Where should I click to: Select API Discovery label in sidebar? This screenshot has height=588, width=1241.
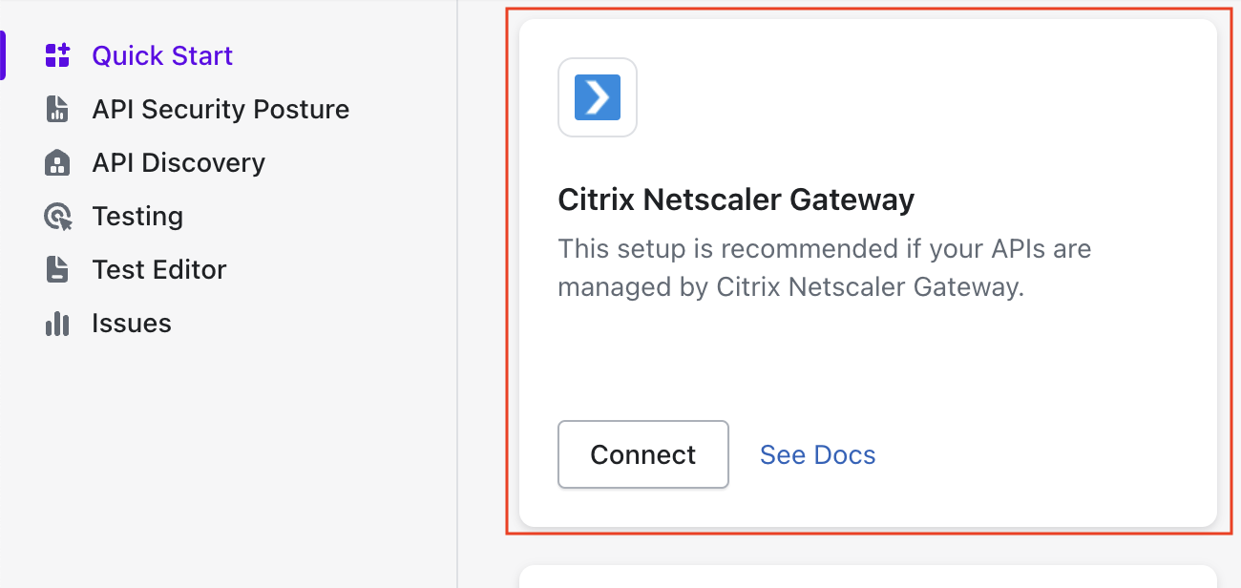(x=179, y=162)
